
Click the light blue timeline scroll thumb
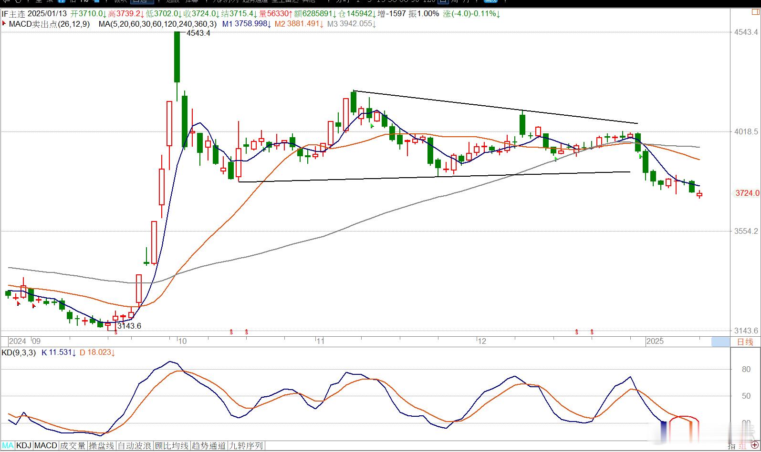[x=720, y=342]
